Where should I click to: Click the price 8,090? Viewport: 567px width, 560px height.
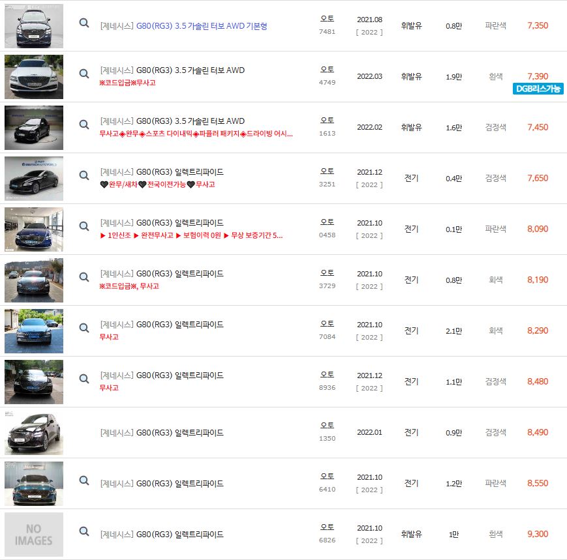click(538, 229)
